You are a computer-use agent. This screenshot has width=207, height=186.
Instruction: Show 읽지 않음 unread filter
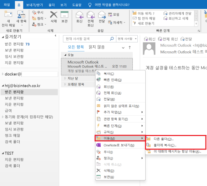pyautogui.click(x=97, y=47)
